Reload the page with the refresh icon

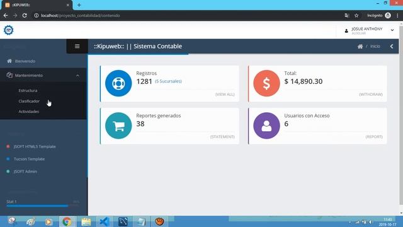click(x=25, y=15)
